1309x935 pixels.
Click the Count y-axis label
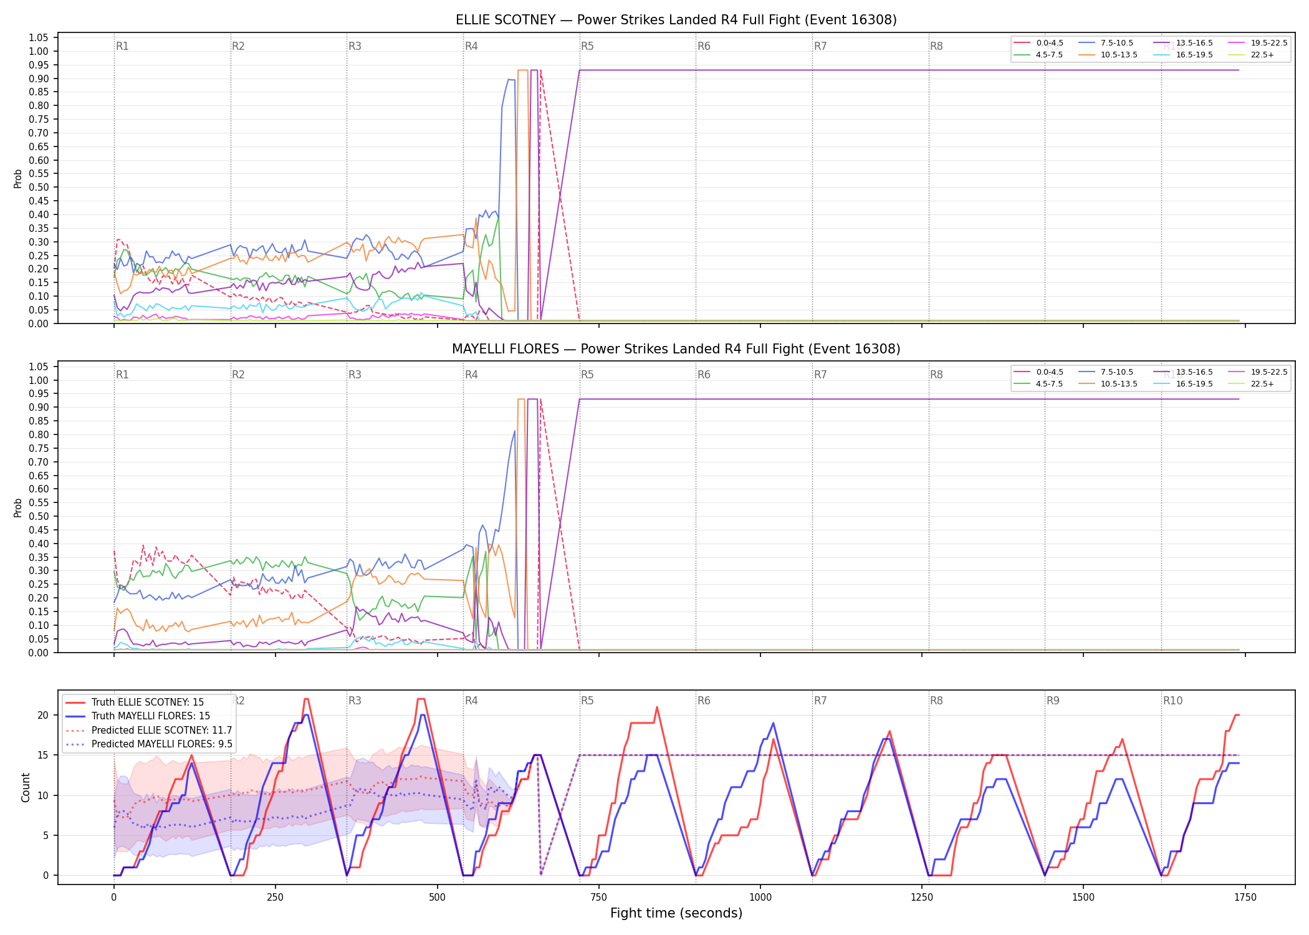tap(26, 787)
